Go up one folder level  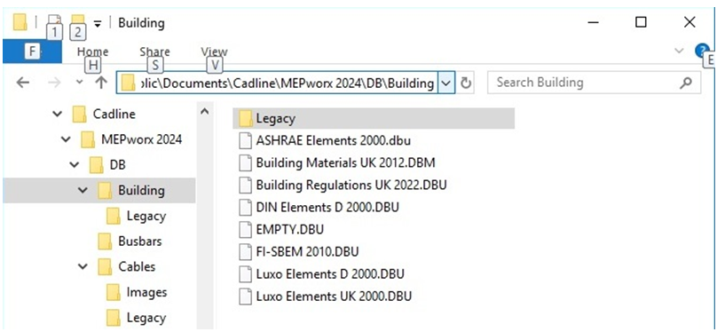pyautogui.click(x=101, y=83)
